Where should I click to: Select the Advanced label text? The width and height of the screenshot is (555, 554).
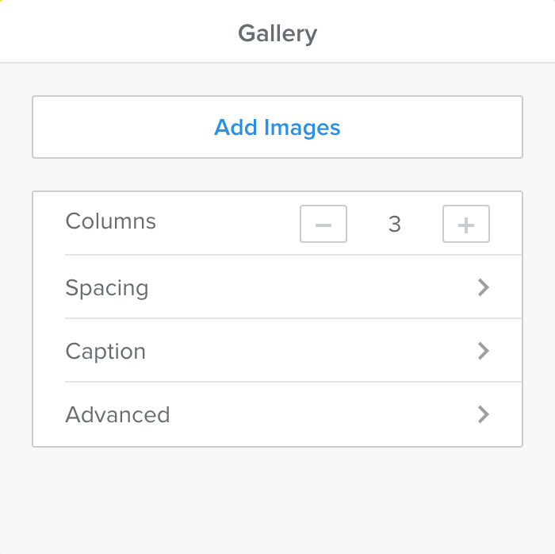coord(117,414)
